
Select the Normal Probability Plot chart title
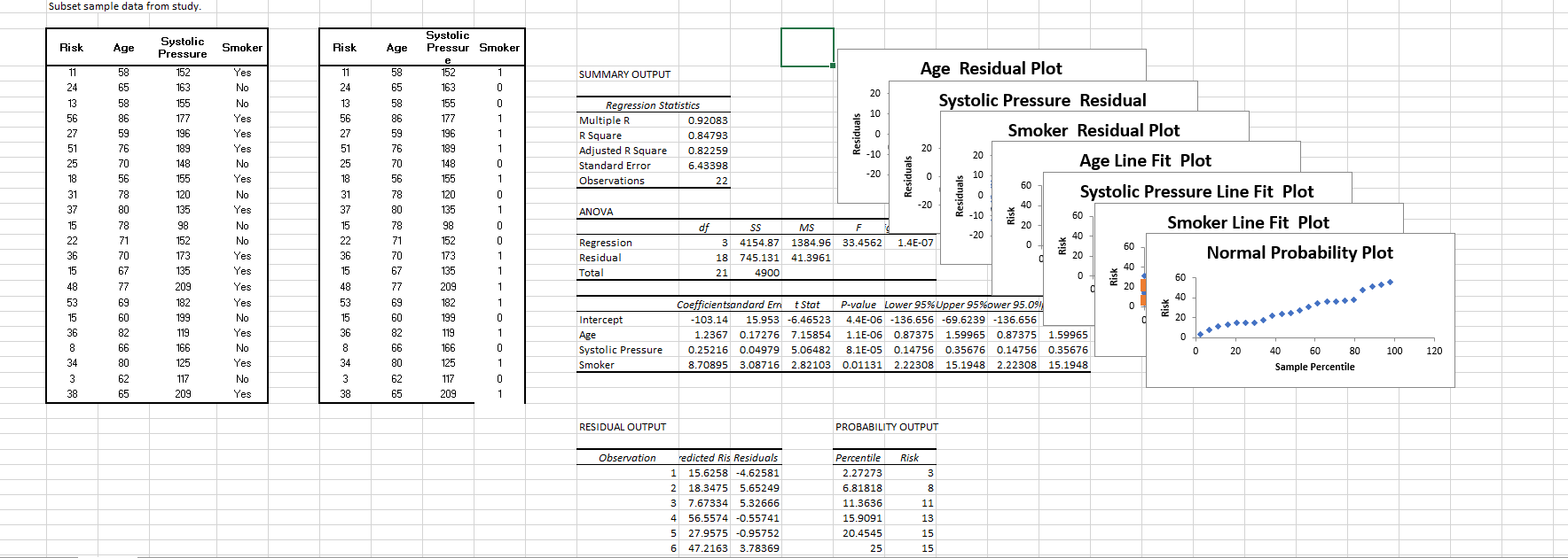[1299, 253]
